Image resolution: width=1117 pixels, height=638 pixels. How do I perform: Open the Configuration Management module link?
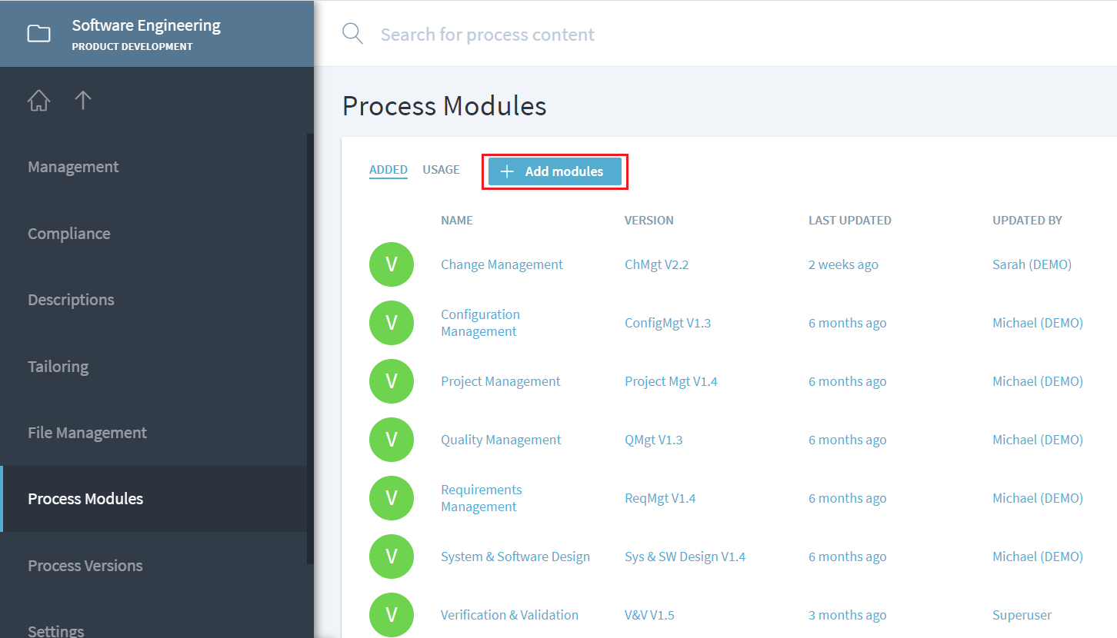(x=480, y=323)
